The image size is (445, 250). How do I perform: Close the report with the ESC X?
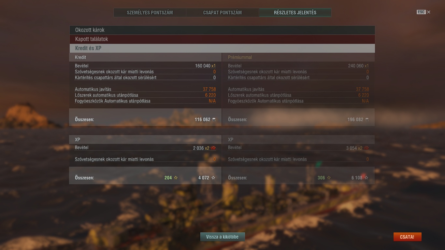pyautogui.click(x=429, y=12)
